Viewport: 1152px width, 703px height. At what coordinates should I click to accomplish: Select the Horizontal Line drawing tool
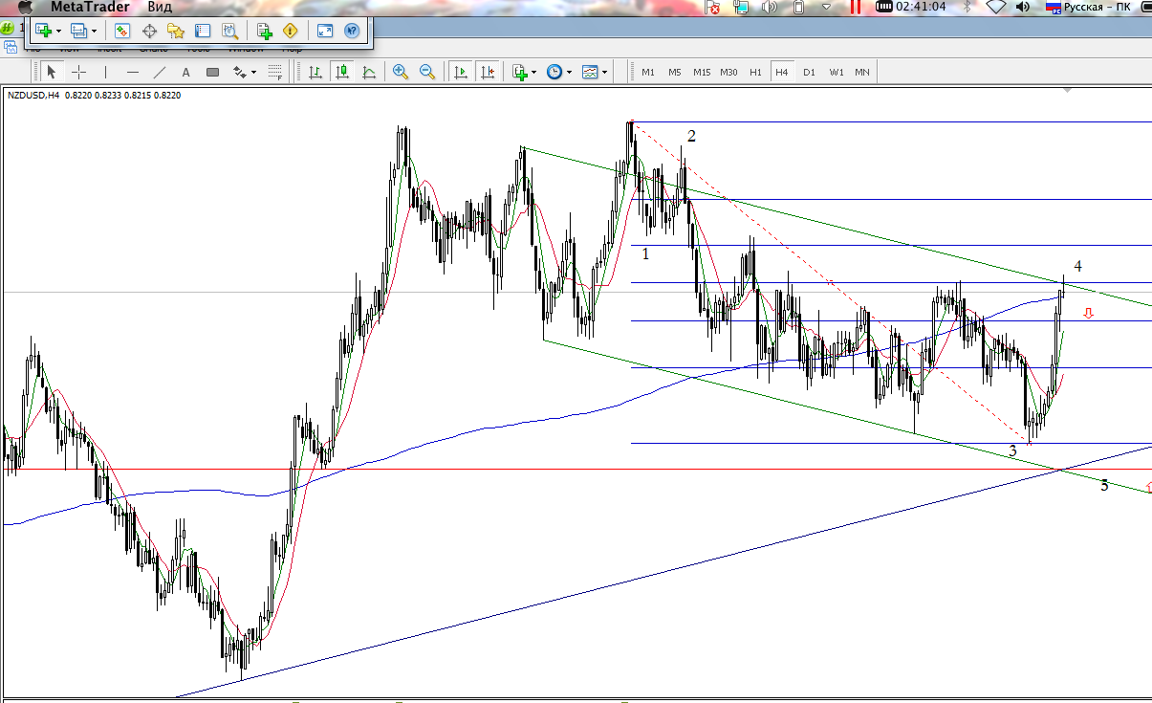132,72
